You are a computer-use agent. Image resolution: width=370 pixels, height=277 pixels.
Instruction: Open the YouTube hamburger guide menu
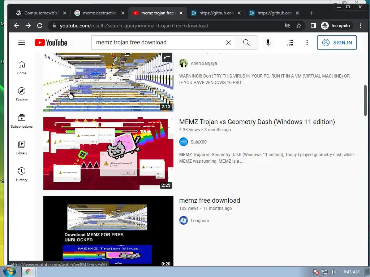pos(22,43)
